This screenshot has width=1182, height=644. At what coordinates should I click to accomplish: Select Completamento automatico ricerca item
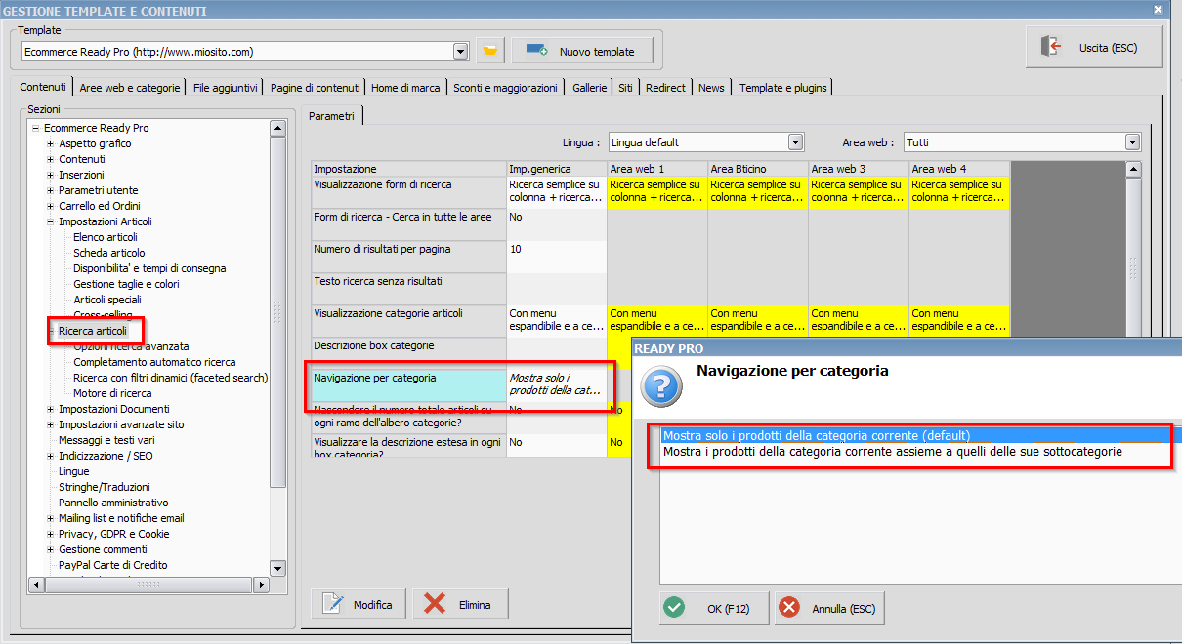pos(154,362)
